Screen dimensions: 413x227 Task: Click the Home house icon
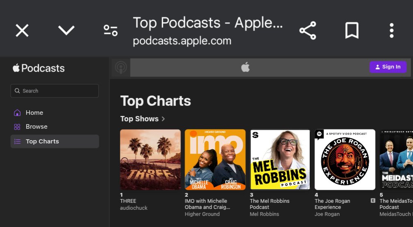(x=17, y=113)
